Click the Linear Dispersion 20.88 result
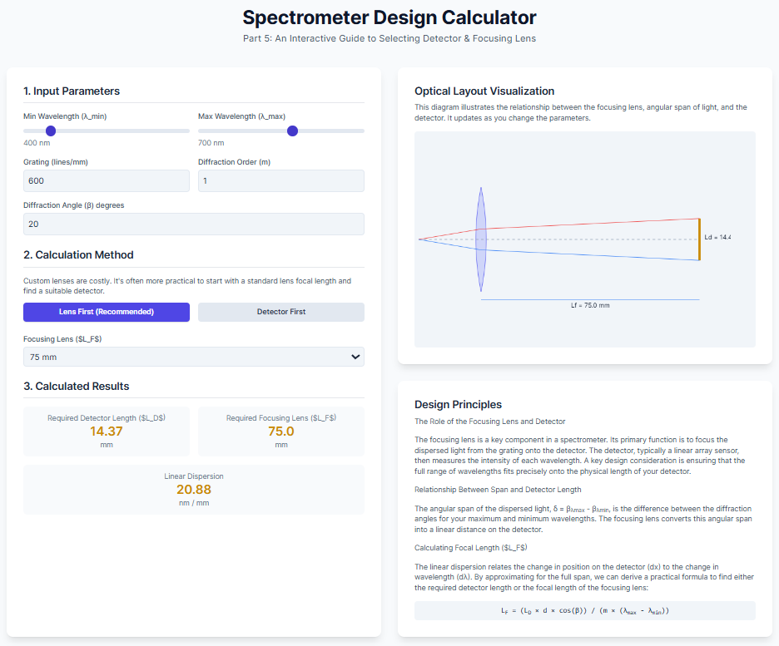This screenshot has height=646, width=779. 194,490
